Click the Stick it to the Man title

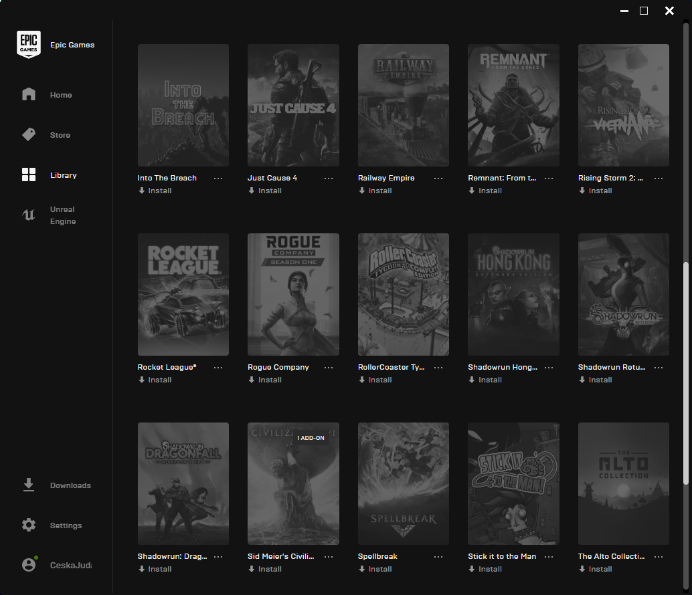[502, 556]
